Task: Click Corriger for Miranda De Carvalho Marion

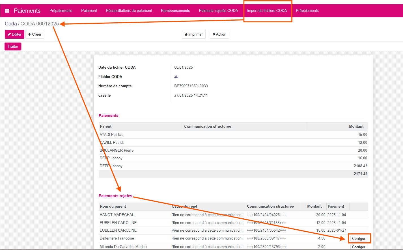Action: coord(358,247)
